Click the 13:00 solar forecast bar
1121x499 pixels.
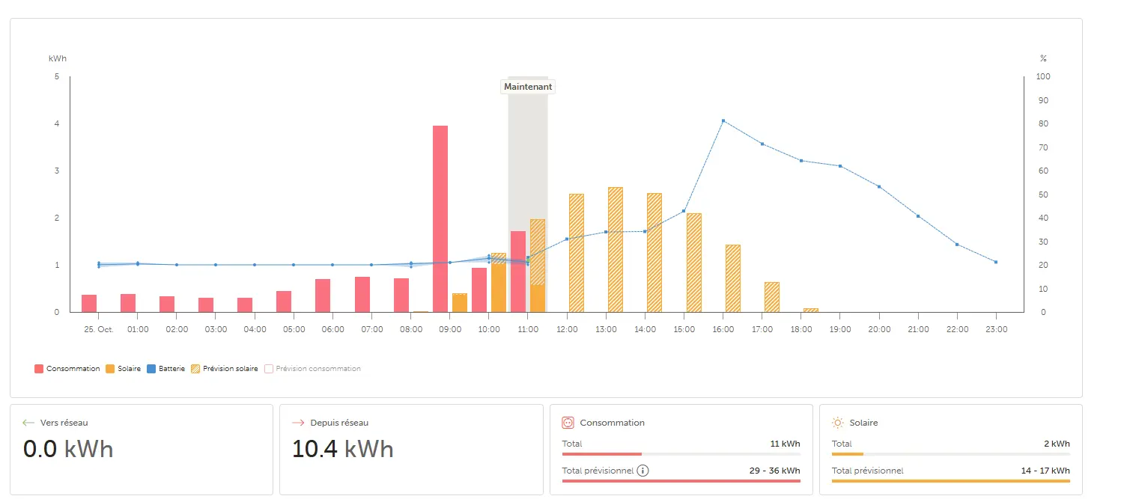(616, 249)
